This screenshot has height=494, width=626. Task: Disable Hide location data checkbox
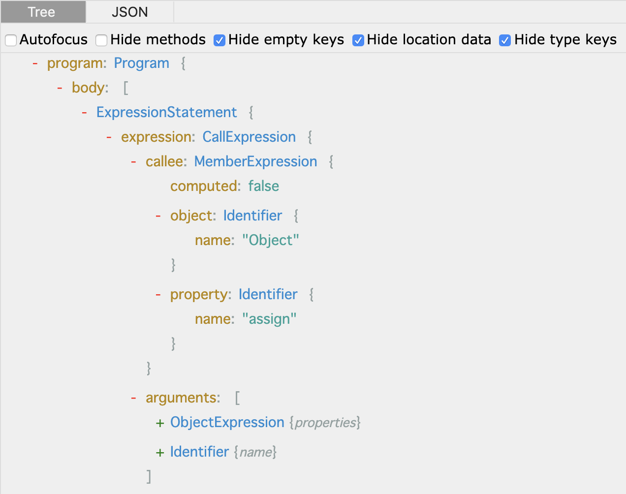[x=358, y=40]
